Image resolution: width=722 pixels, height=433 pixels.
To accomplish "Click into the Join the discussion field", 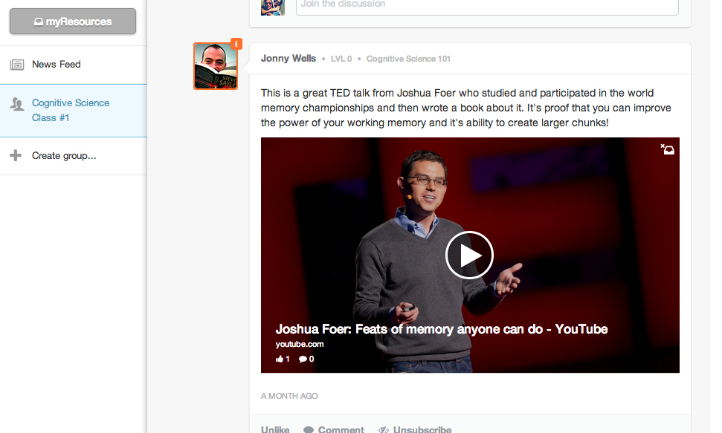I will click(x=487, y=5).
